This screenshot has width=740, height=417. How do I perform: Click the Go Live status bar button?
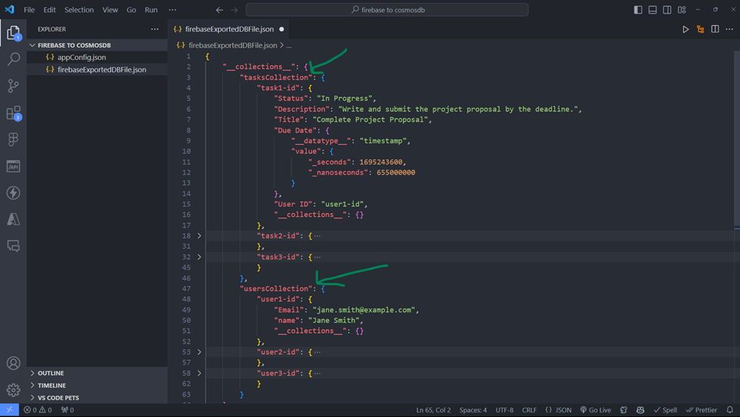point(596,410)
